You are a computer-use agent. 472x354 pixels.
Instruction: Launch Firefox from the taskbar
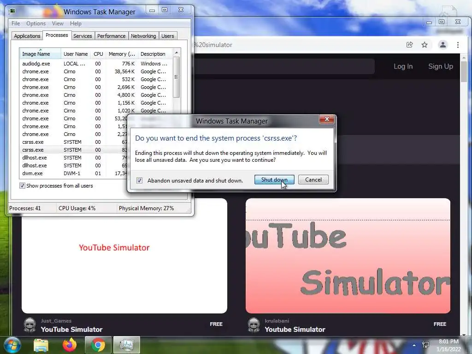click(x=70, y=345)
